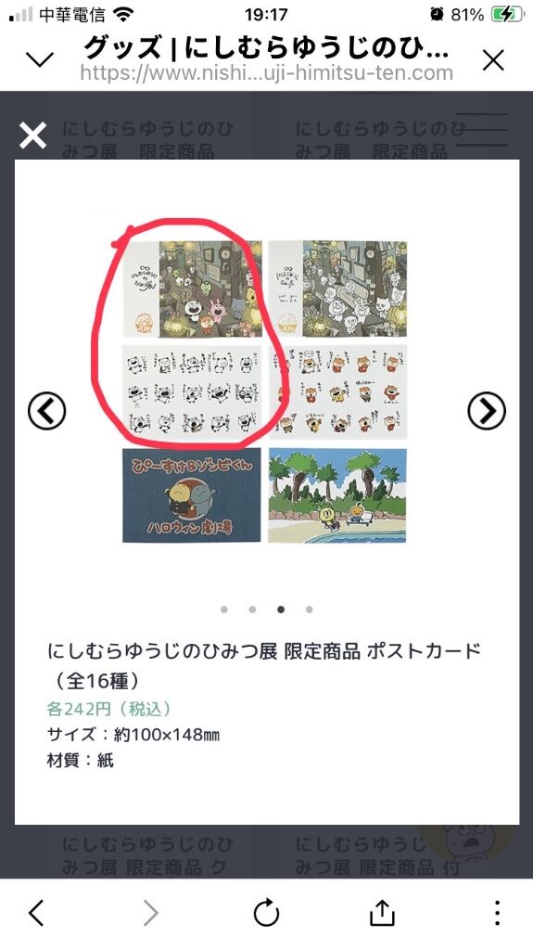Tap the ハロウィン劇場 postcard thumbnail

192,495
